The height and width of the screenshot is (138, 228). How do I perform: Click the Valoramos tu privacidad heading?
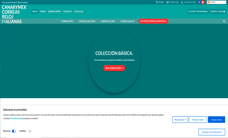(x=15, y=110)
